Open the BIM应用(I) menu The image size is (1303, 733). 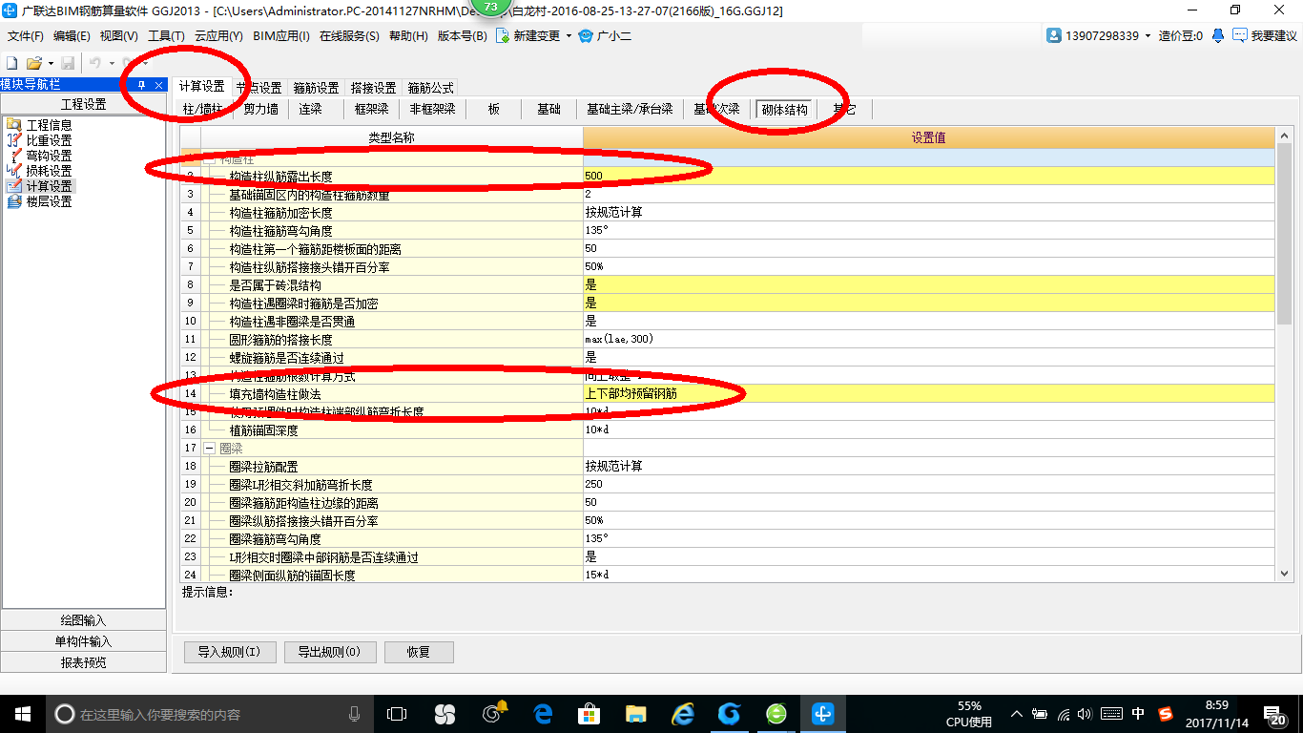coord(281,36)
